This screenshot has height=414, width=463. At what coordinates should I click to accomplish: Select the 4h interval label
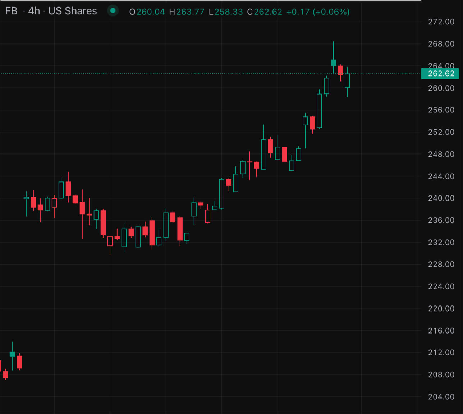coord(34,11)
